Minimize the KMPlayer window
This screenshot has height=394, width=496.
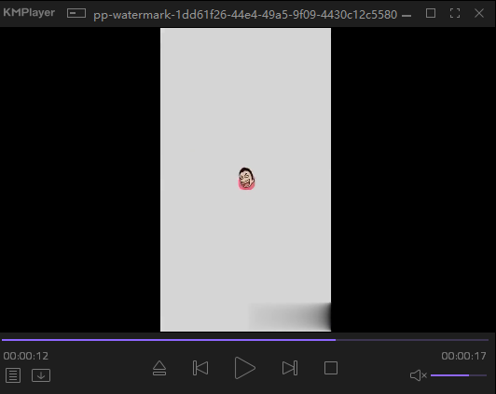[x=406, y=15]
